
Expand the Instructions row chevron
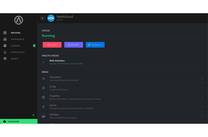click(202, 78)
